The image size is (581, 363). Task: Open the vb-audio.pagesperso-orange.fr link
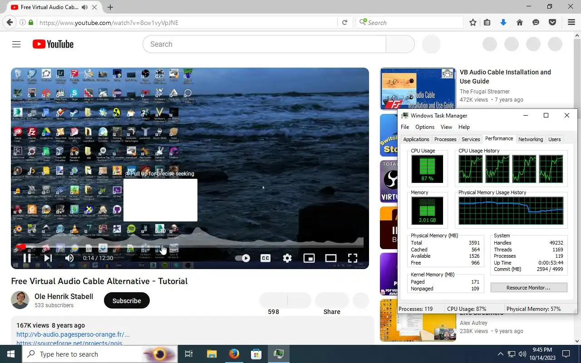point(73,334)
